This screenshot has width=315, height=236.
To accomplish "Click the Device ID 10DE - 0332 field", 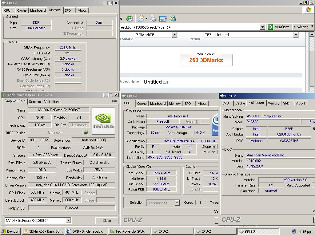I will 38,140.
